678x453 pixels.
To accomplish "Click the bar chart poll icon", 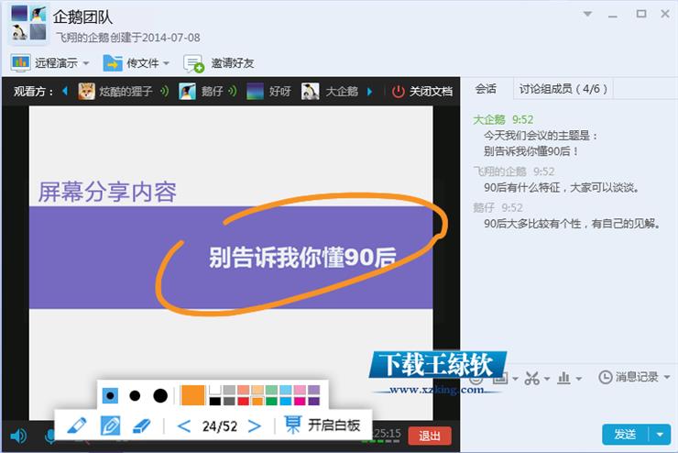I will [563, 378].
